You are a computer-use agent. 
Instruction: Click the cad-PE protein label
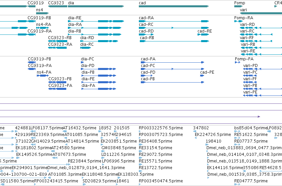[x=207, y=72]
